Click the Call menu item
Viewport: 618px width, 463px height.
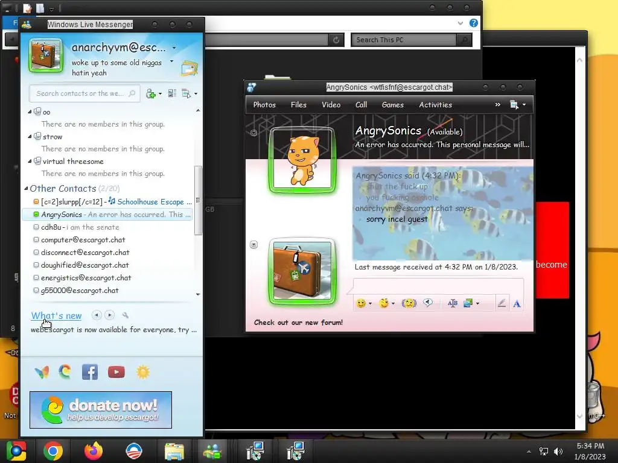361,105
